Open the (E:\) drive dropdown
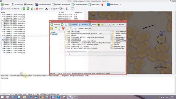The image size is (176, 99). tap(58, 9)
